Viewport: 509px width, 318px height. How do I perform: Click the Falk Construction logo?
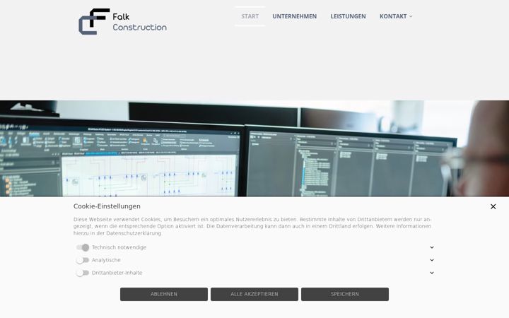point(123,21)
